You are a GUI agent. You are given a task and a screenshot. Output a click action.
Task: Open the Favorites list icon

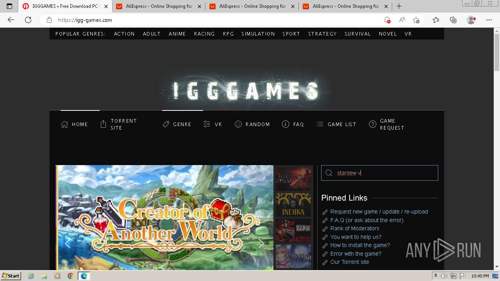coord(436,20)
